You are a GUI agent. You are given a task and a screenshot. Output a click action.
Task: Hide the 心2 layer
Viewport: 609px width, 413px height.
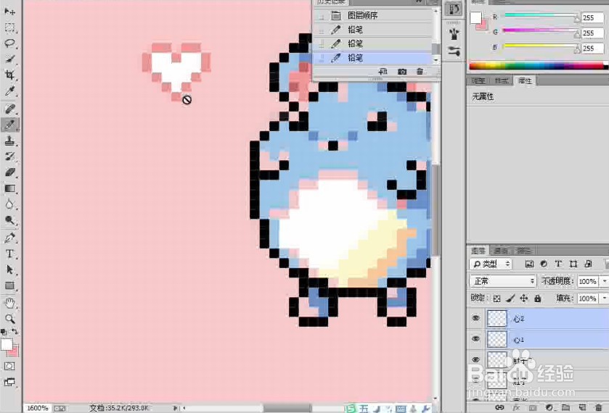pos(475,318)
